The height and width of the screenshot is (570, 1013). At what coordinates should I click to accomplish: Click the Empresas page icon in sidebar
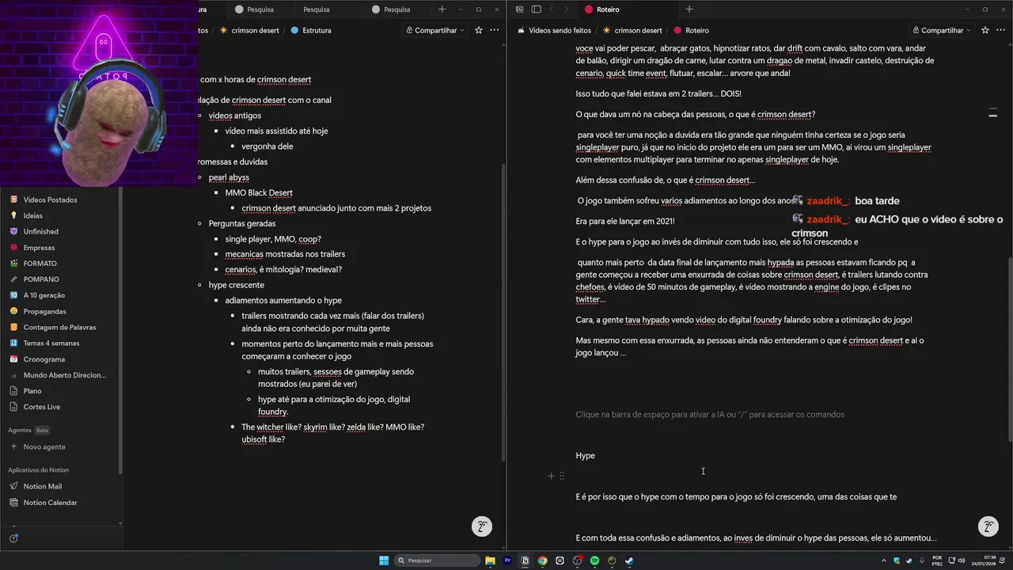13,248
